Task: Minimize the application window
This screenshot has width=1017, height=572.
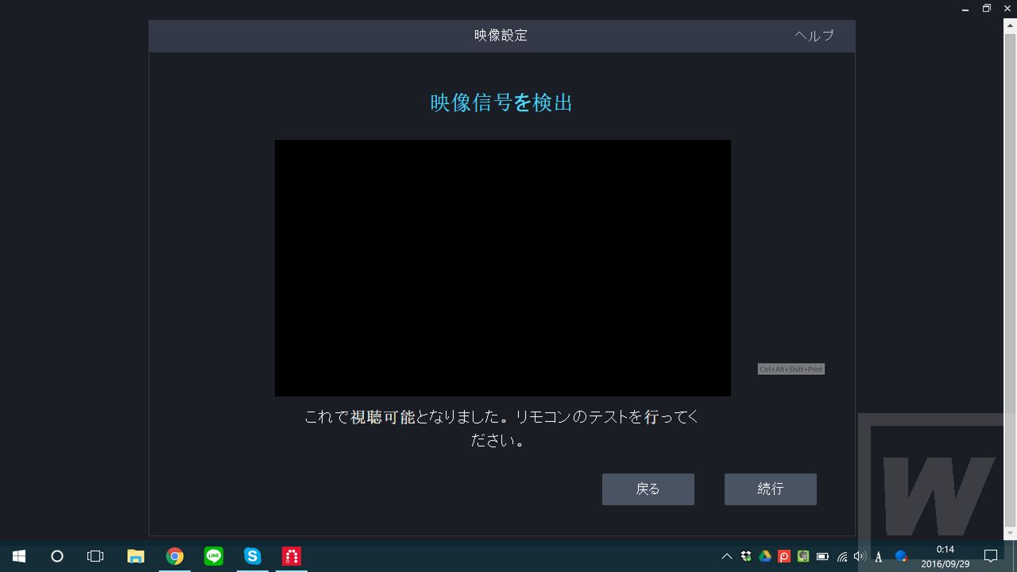Action: 965,9
